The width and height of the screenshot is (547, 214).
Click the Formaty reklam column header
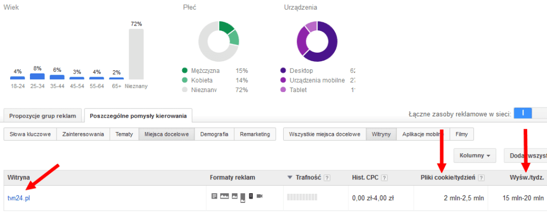(232, 177)
